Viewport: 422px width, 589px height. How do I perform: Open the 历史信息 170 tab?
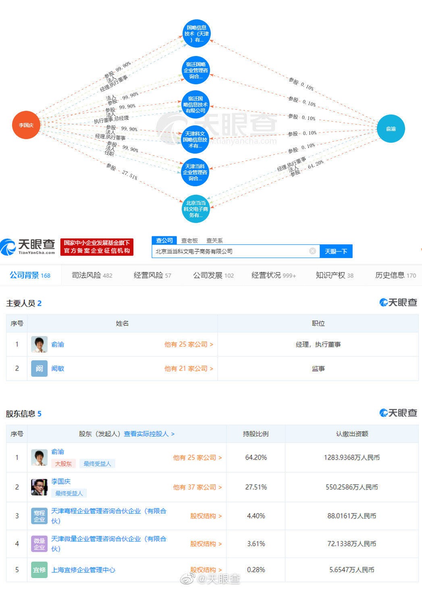tap(395, 275)
